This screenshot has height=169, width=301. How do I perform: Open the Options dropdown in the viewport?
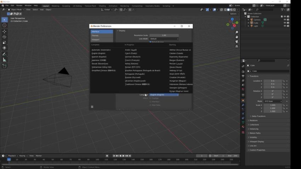pos(234,14)
